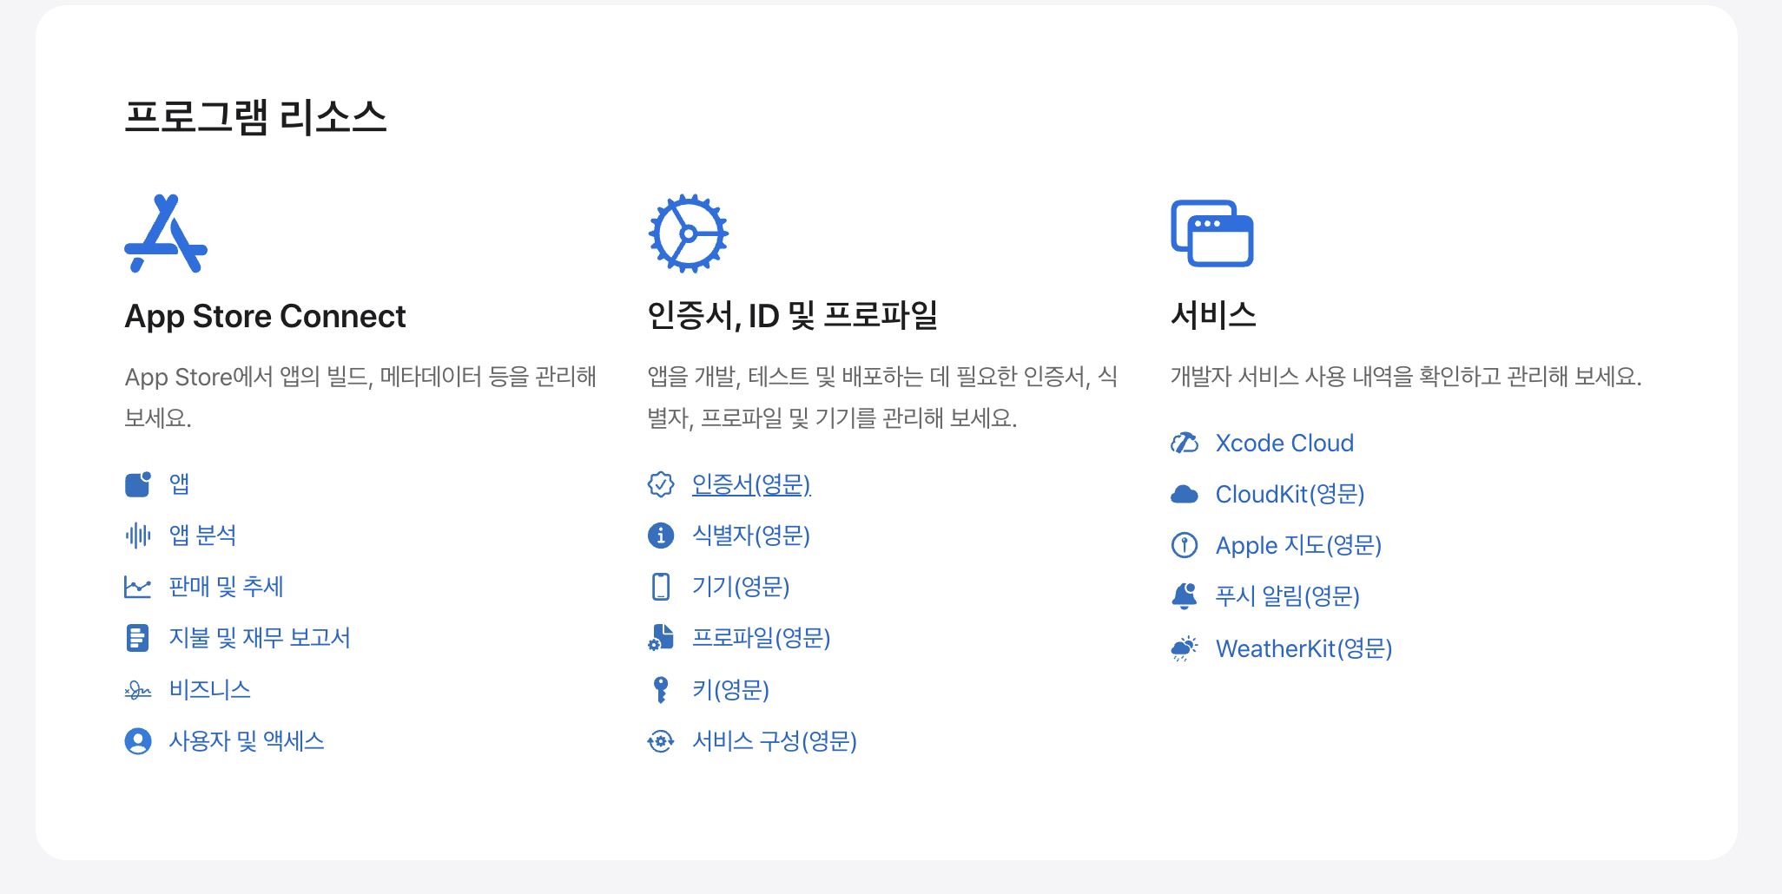Open the Apple 지도(영문) link
This screenshot has height=894, width=1782.
[1298, 545]
